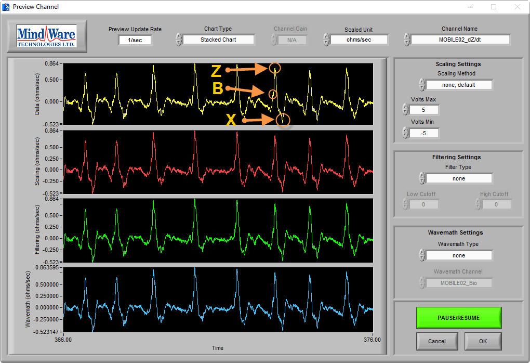This screenshot has height=363, width=530.
Task: Click the Scaled Unit selector arrows
Action: point(326,40)
